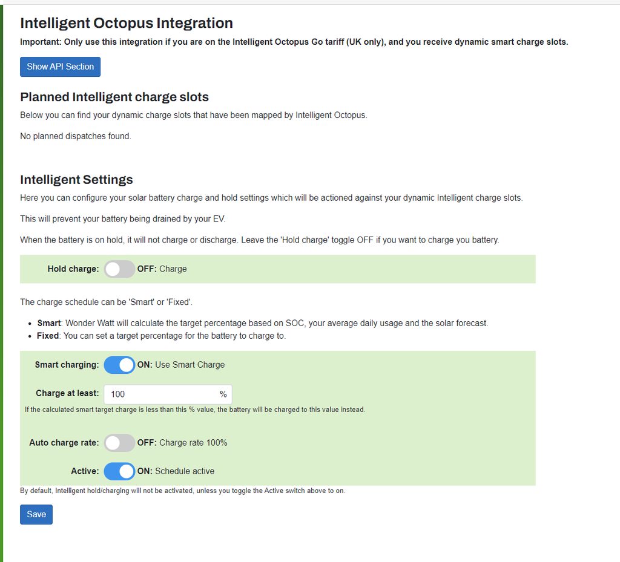Enable the Auto charge rate switch
620x562 pixels.
119,443
